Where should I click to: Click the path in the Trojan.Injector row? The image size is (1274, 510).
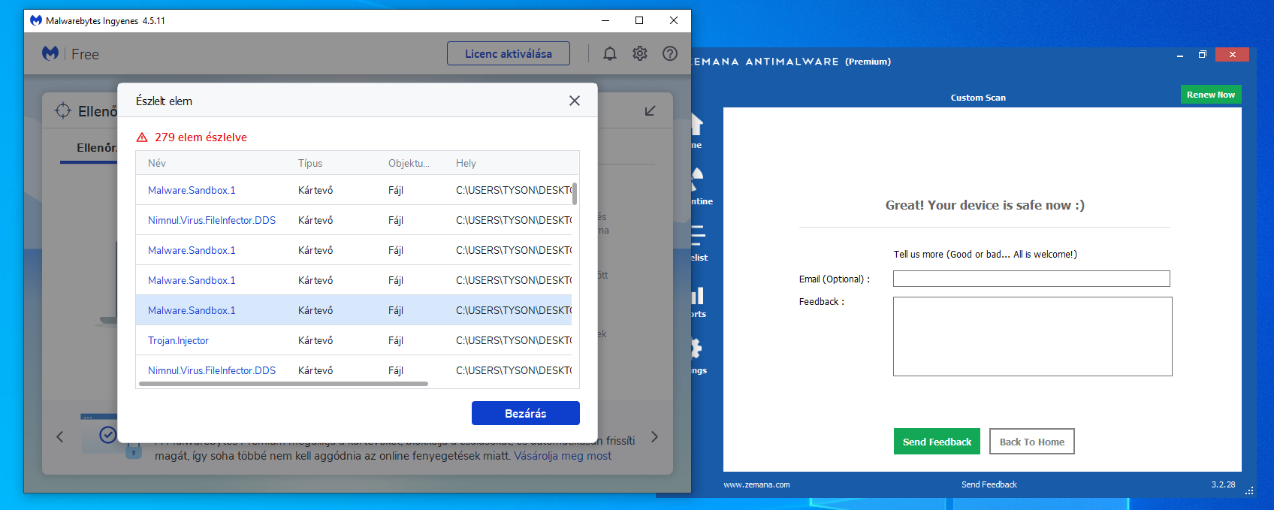coord(514,340)
